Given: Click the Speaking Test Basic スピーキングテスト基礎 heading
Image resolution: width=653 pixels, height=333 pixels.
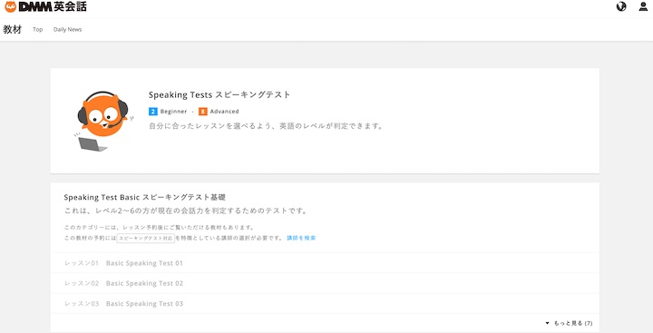Looking at the screenshot, I should (145, 197).
